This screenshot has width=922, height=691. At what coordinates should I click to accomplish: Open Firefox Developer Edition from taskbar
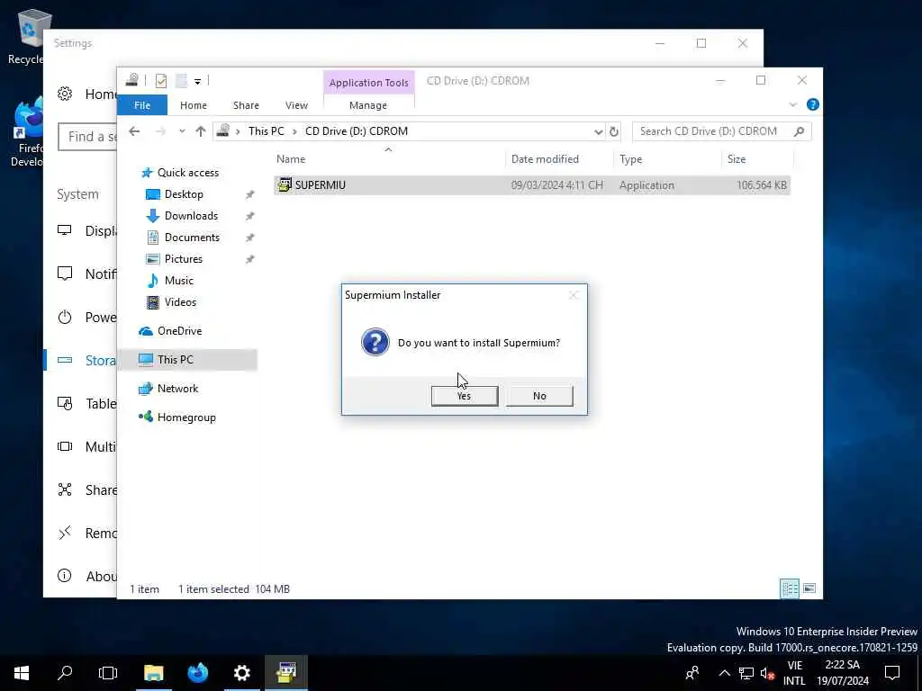click(198, 673)
